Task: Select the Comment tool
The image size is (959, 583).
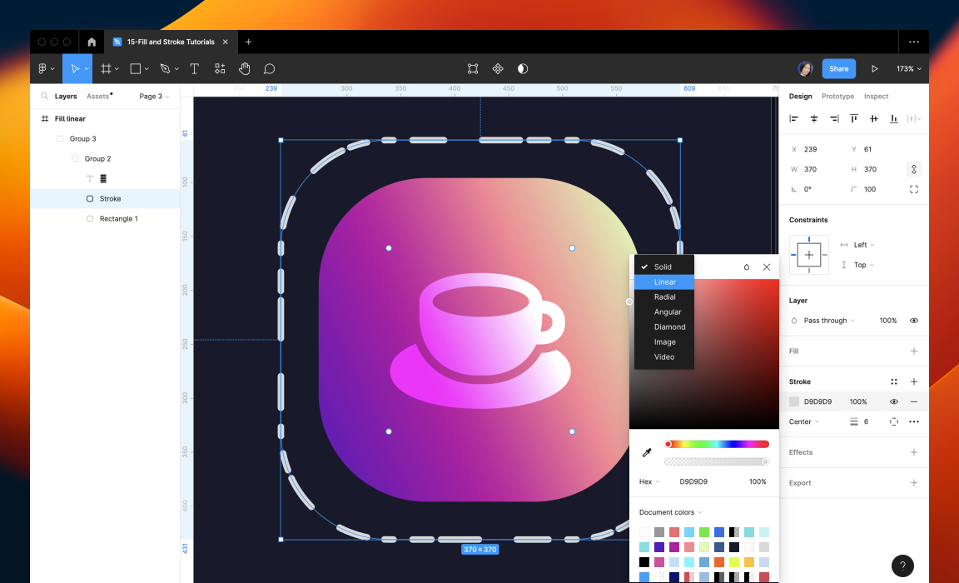Action: (x=269, y=69)
